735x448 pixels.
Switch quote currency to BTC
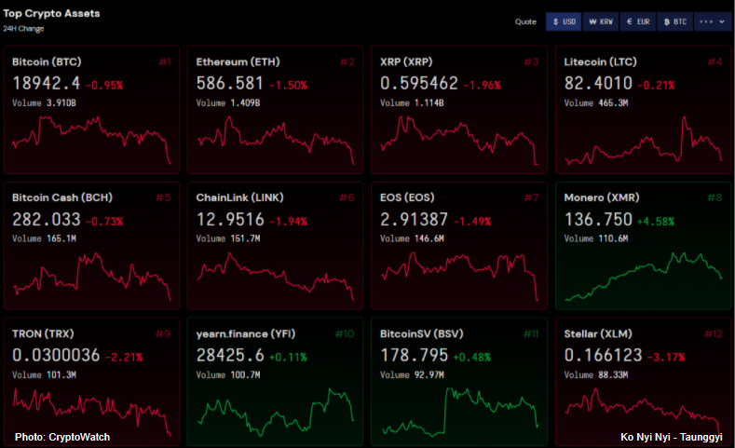(x=675, y=21)
